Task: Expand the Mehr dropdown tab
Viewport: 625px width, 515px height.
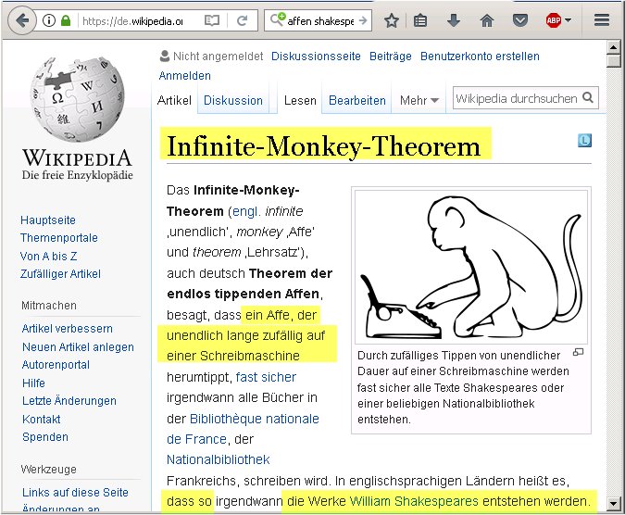Action: coord(419,100)
